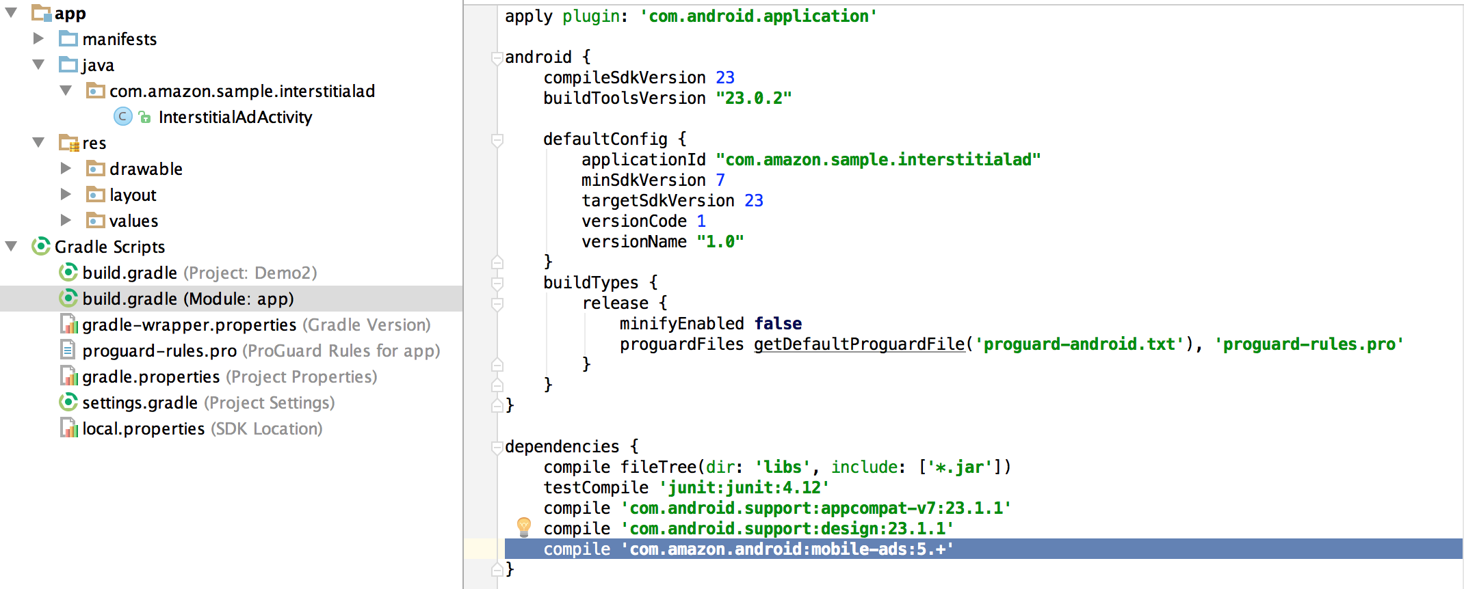The image size is (1464, 589).
Task: Collapse the Gradle Scripts section
Action: 12,247
